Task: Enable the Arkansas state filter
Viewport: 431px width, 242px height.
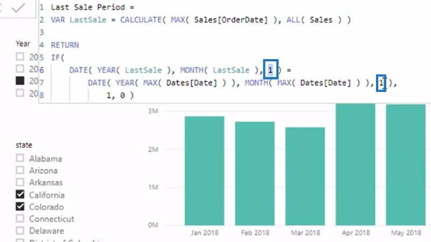Action: click(x=20, y=182)
